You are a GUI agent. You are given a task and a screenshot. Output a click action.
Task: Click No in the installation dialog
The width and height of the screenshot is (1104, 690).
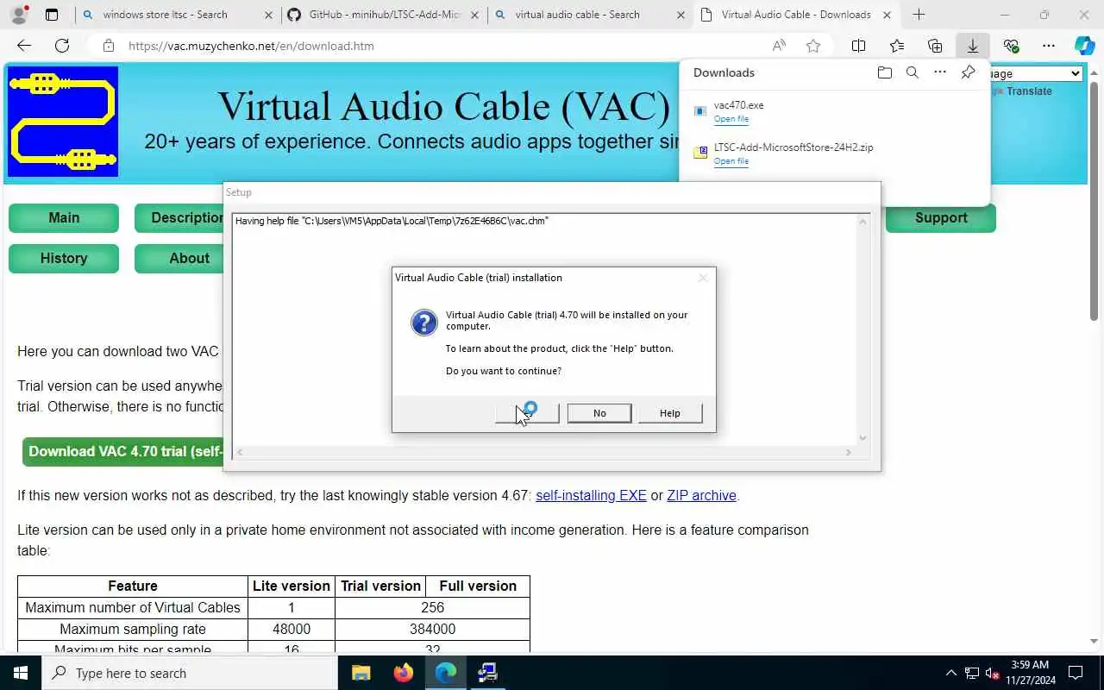coord(599,413)
